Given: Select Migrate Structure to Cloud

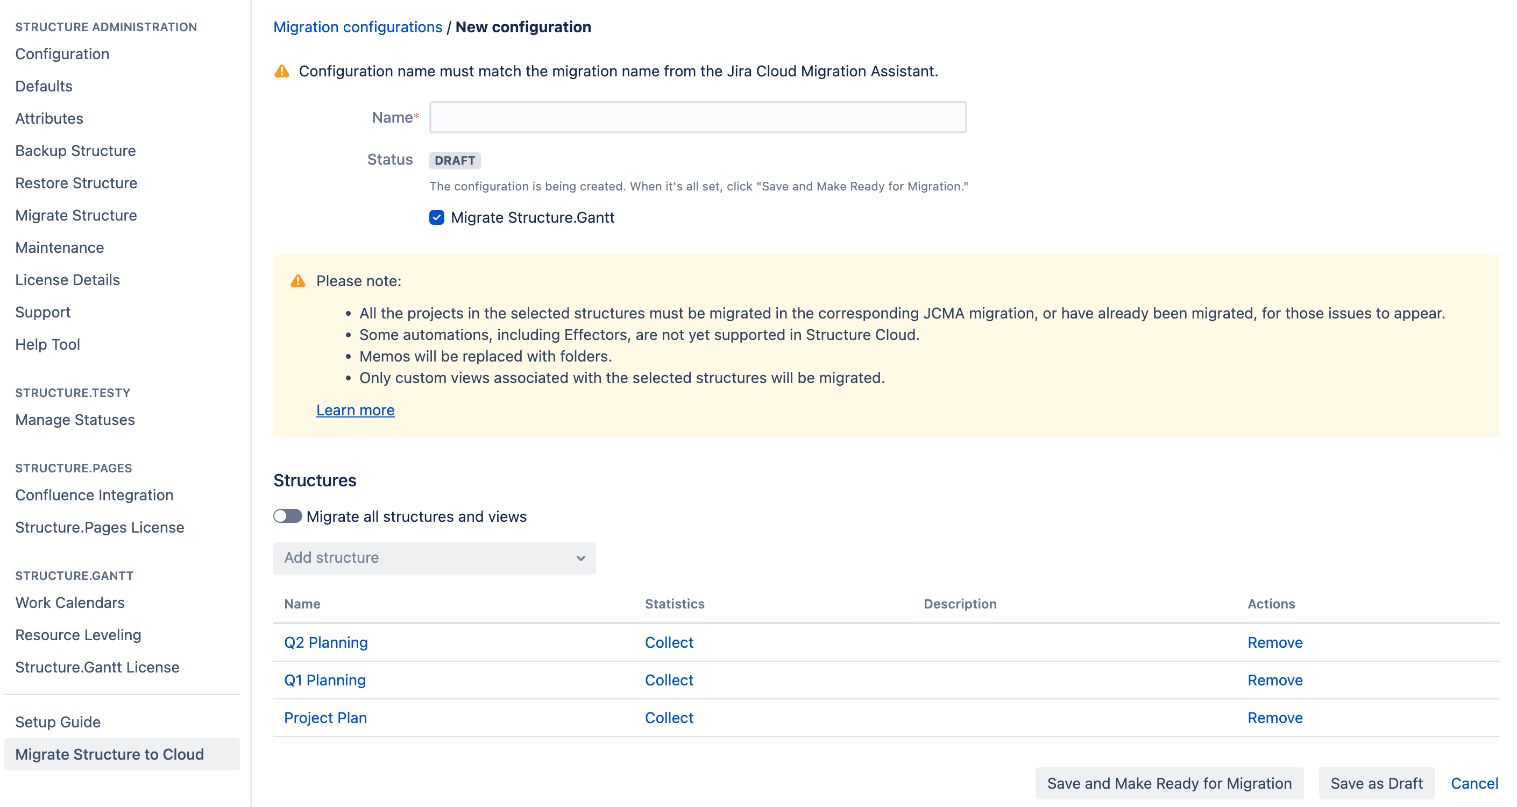Looking at the screenshot, I should [109, 754].
